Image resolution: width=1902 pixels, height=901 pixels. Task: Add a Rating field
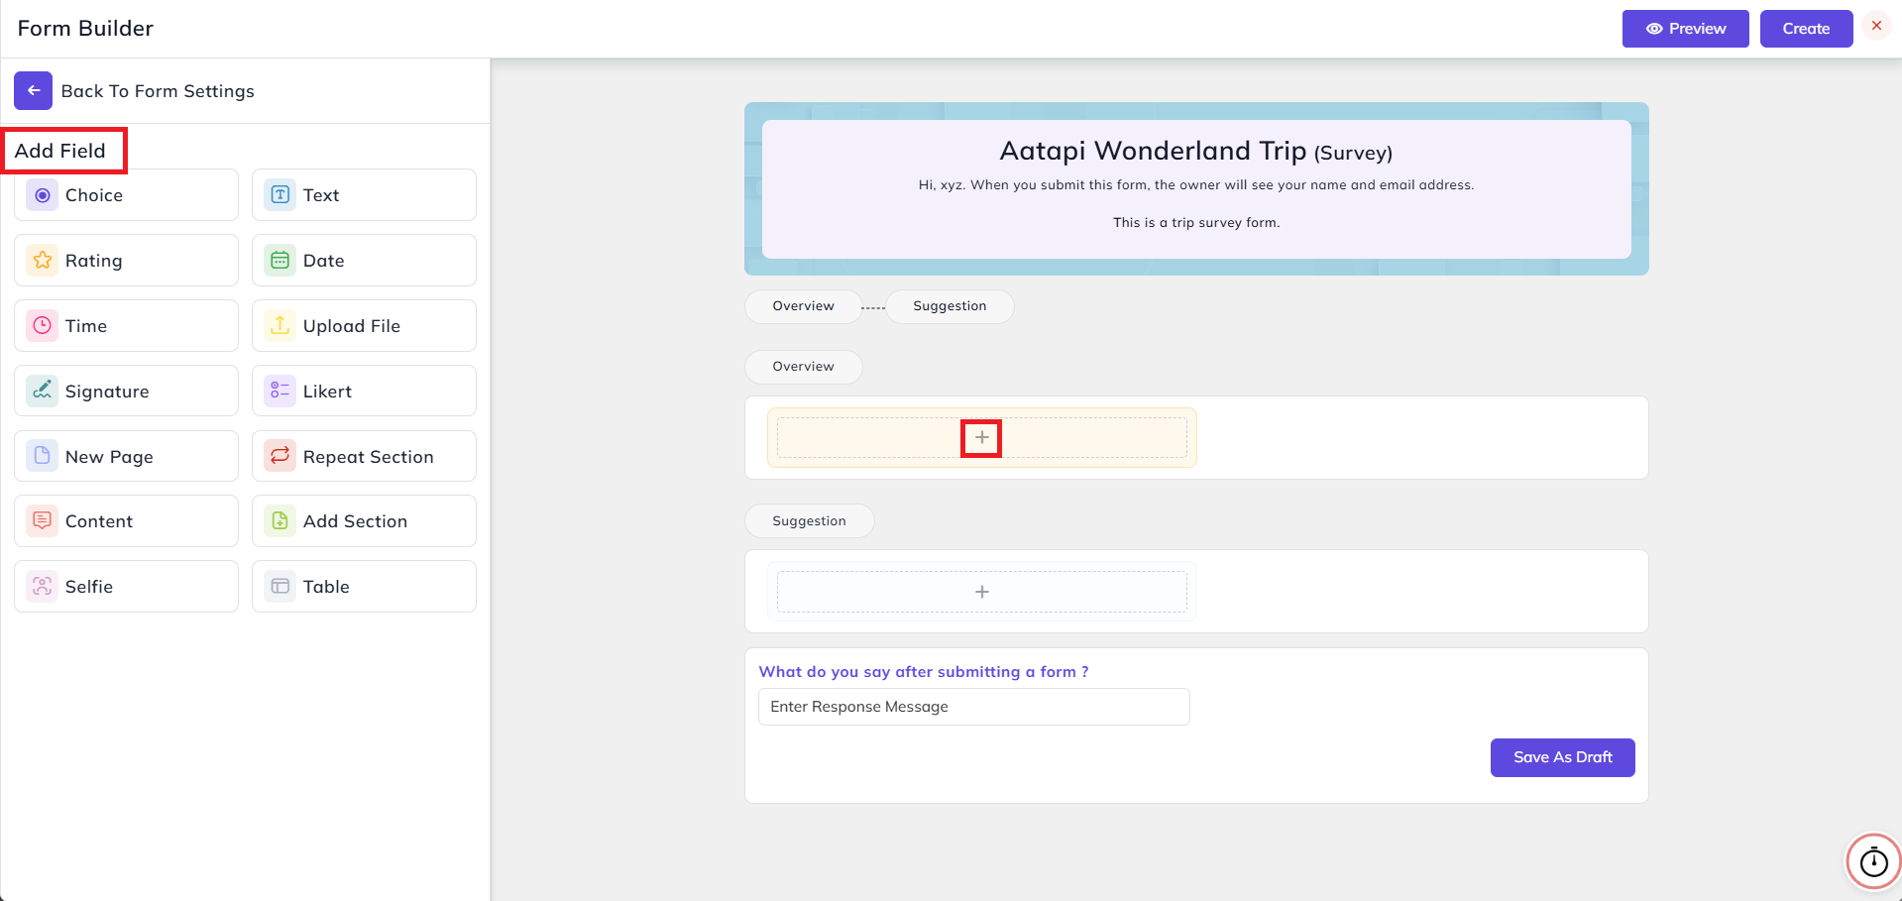click(126, 261)
